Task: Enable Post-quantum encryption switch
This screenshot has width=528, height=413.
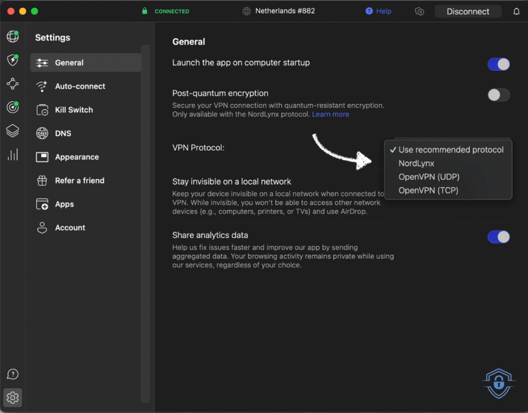Action: coord(499,95)
